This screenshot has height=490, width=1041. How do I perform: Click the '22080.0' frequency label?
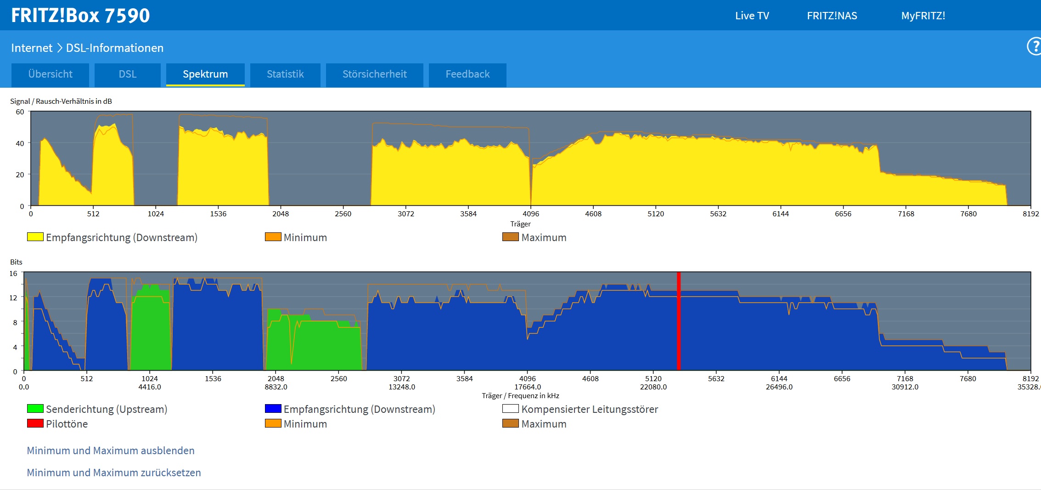pyautogui.click(x=653, y=387)
